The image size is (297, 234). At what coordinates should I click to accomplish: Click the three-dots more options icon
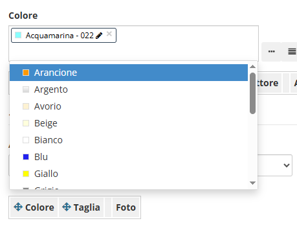(x=271, y=51)
